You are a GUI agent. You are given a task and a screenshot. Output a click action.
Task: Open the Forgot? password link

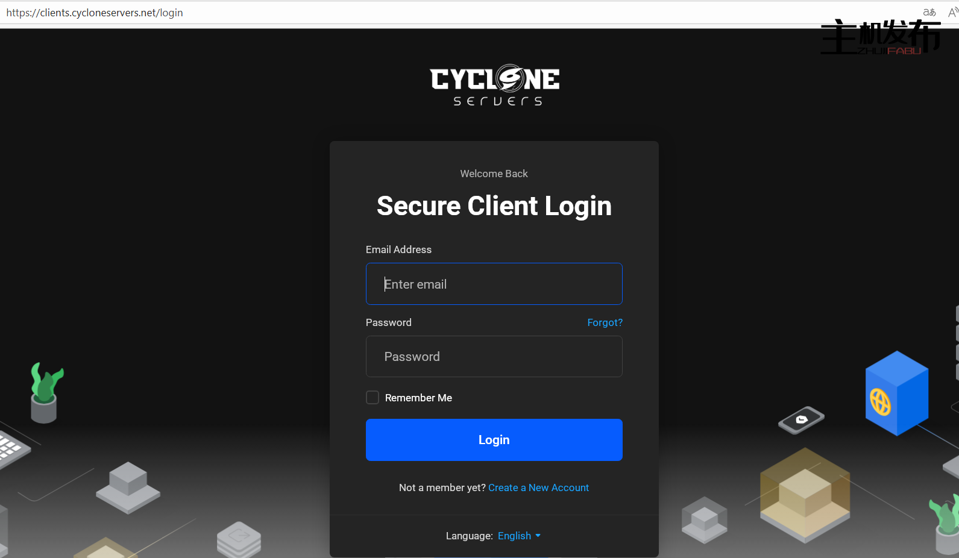click(605, 322)
